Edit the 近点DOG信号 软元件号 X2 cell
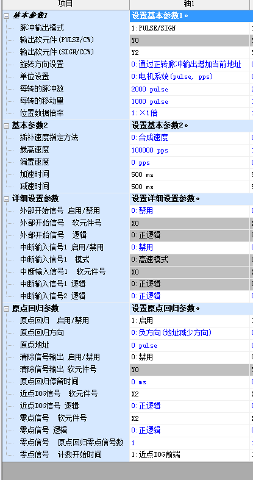This screenshot has width=253, height=480. click(x=190, y=394)
